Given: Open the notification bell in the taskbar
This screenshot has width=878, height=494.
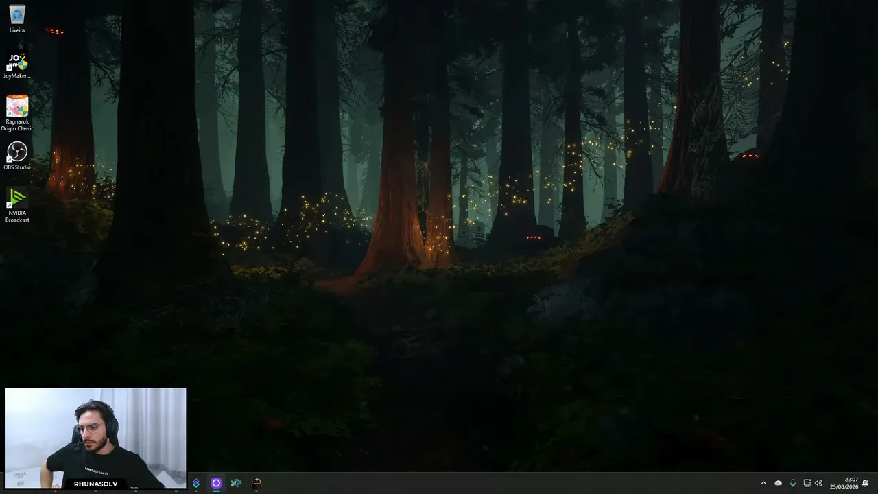Looking at the screenshot, I should pos(866,483).
